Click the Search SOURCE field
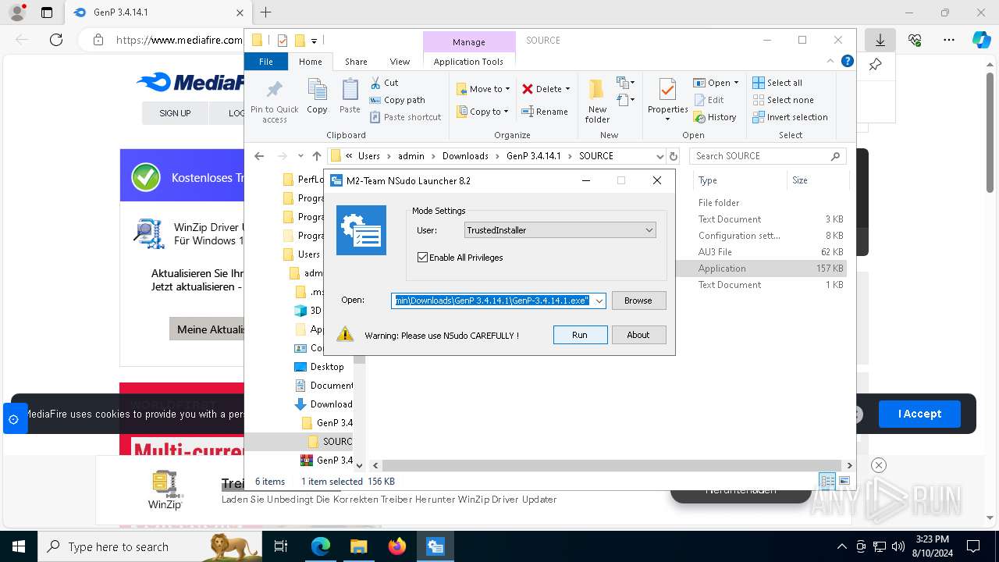This screenshot has height=562, width=999. coord(768,156)
